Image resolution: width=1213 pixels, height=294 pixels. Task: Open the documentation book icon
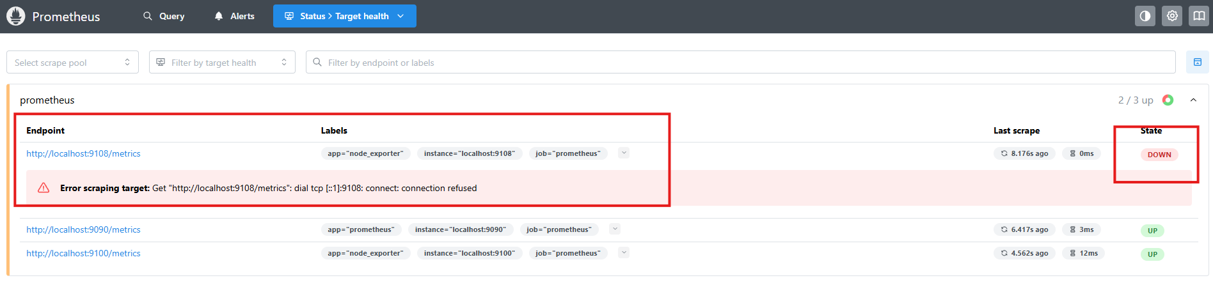[x=1198, y=16]
